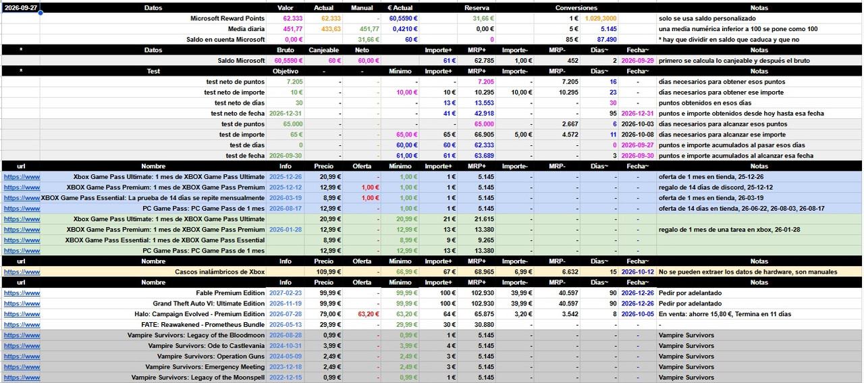The image size is (864, 383).
Task: Open the Vampire Survivors: Legacy of the Moonspell link
Action: point(22,378)
